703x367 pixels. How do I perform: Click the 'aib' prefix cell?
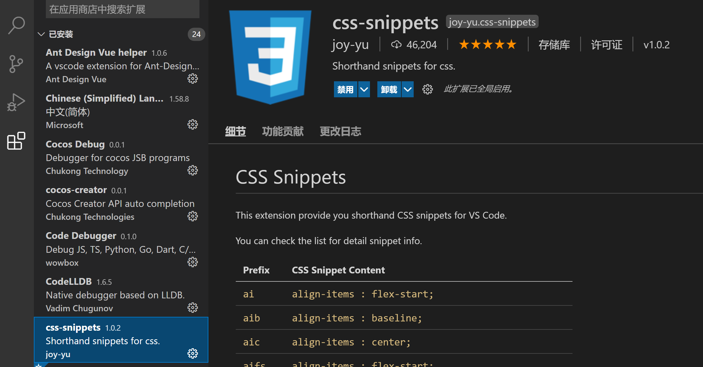click(x=251, y=318)
